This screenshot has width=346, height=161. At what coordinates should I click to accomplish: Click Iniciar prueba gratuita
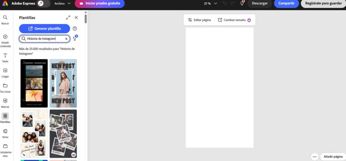[x=100, y=3]
